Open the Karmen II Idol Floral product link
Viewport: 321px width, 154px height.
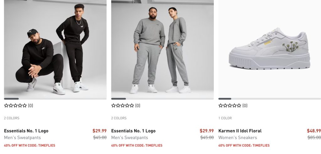240,131
